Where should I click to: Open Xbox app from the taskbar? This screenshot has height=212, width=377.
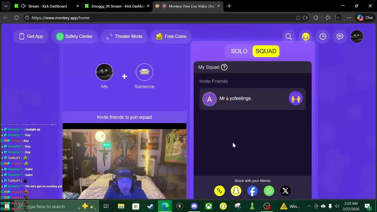point(209,206)
